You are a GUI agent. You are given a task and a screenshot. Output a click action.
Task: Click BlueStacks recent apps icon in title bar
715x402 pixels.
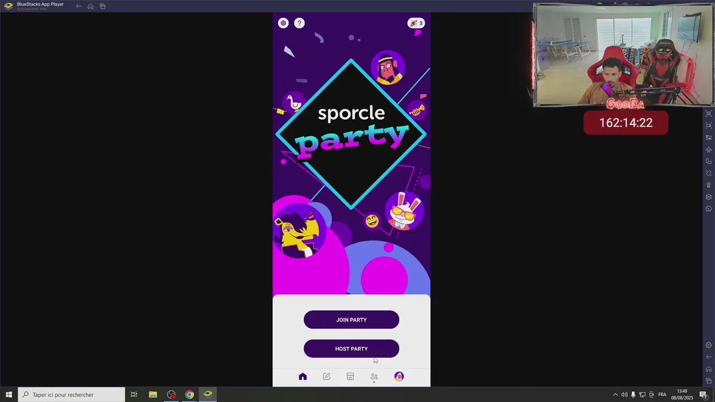click(x=102, y=6)
